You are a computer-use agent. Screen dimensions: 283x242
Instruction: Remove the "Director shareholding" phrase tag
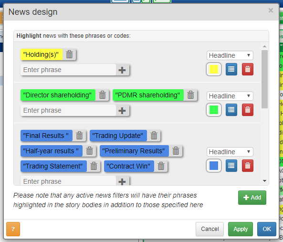tap(102, 95)
